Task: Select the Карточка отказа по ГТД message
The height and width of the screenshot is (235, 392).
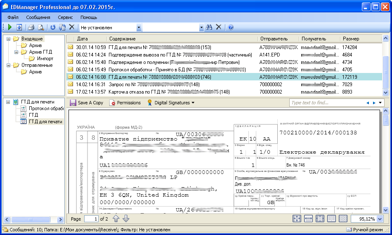Action: (x=224, y=92)
